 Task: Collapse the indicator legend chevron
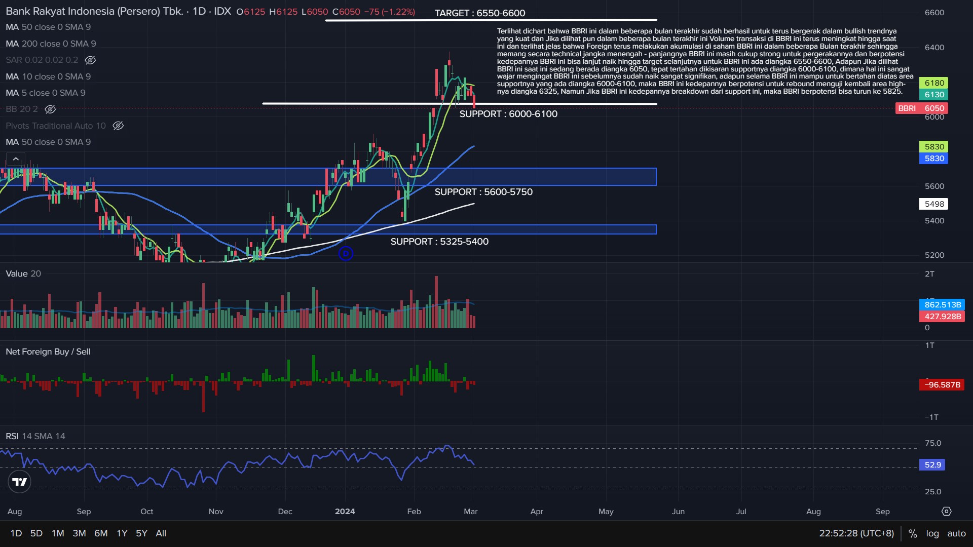click(16, 159)
